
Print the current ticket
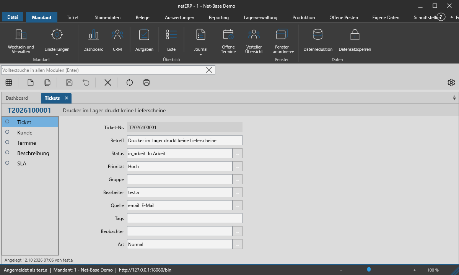pos(146,82)
